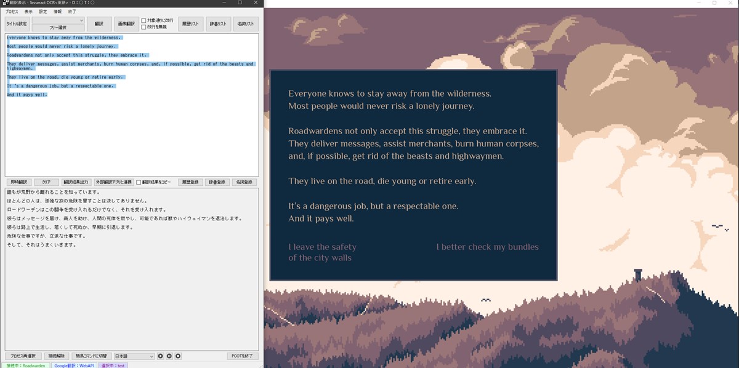Click the pause button in the bottom bar

[x=169, y=356]
